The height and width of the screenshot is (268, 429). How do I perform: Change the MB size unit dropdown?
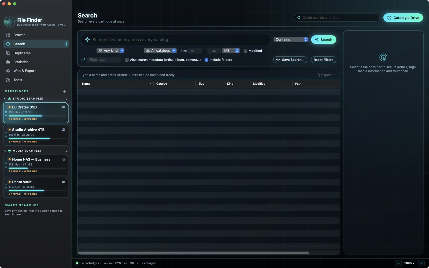point(231,51)
